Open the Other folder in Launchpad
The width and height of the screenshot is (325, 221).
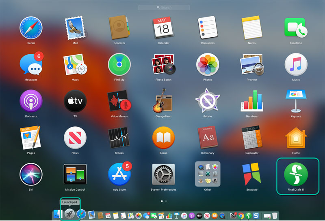coord(208,174)
